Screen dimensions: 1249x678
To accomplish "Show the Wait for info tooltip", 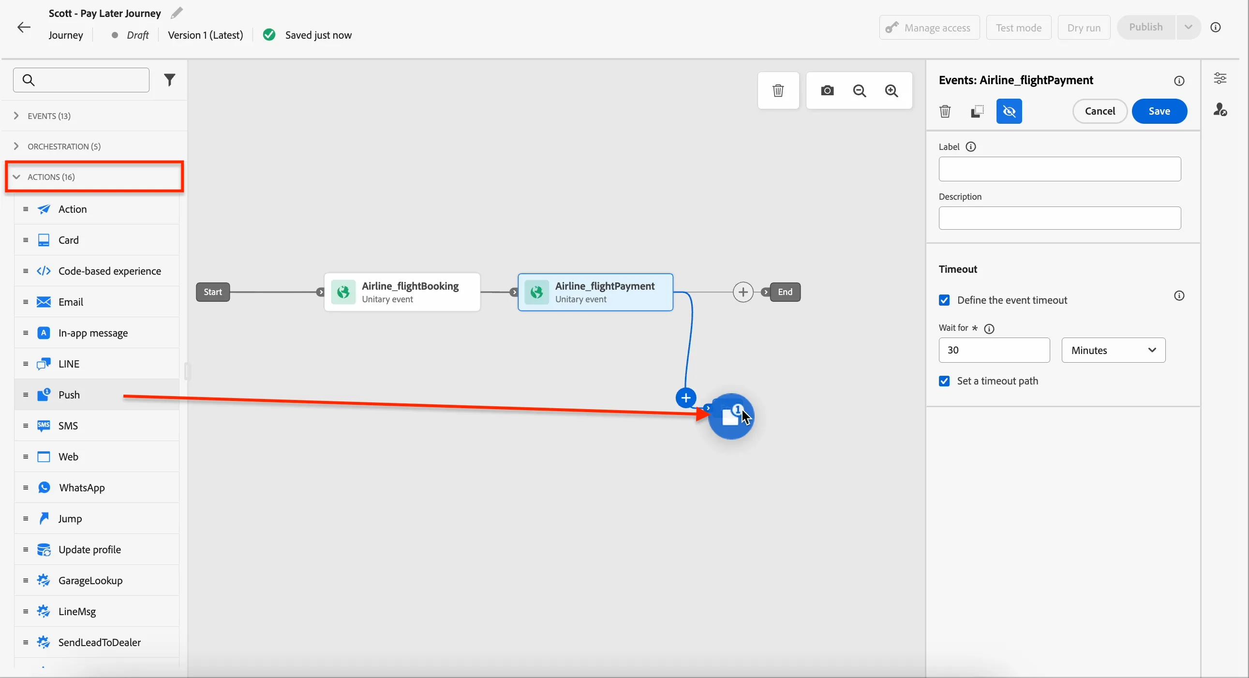I will [989, 328].
